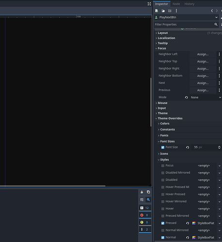Image resolution: width=222 pixels, height=242 pixels.
Task: Create a new resource in Inspector
Action: pos(157,11)
